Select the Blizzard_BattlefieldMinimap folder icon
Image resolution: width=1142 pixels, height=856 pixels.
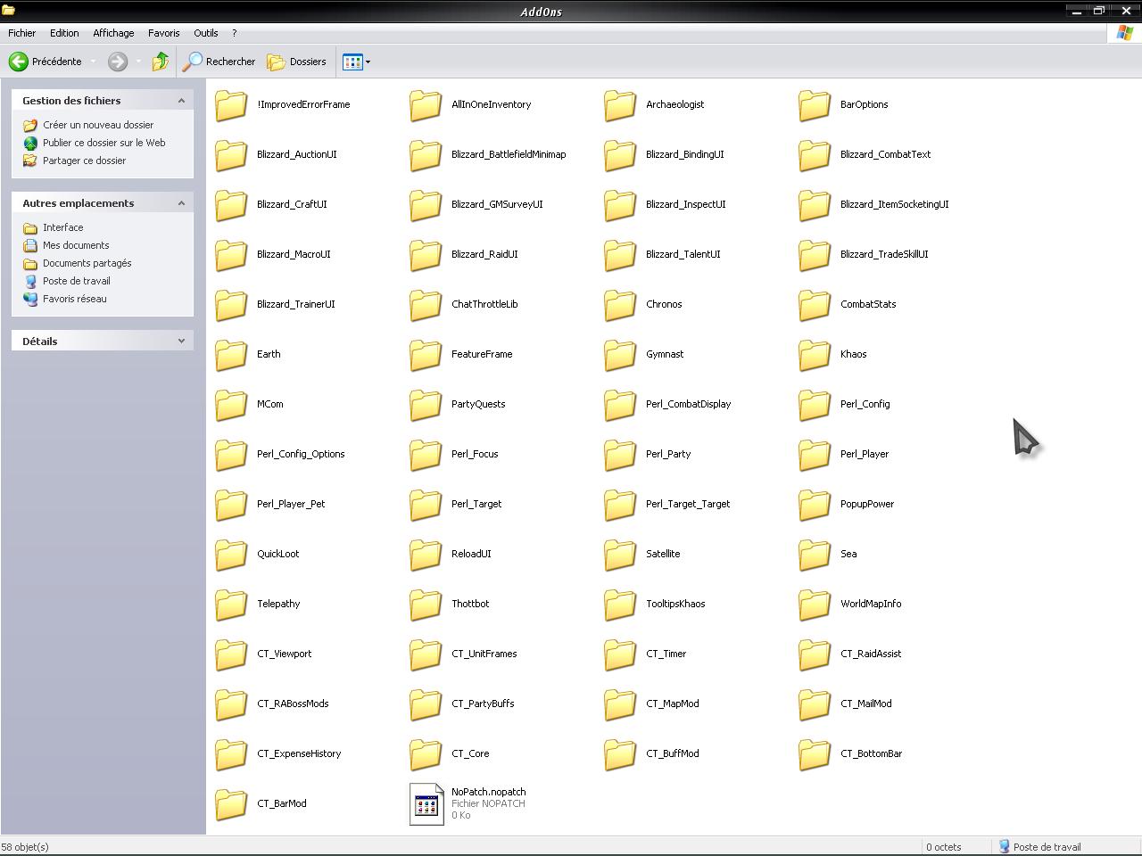click(426, 154)
